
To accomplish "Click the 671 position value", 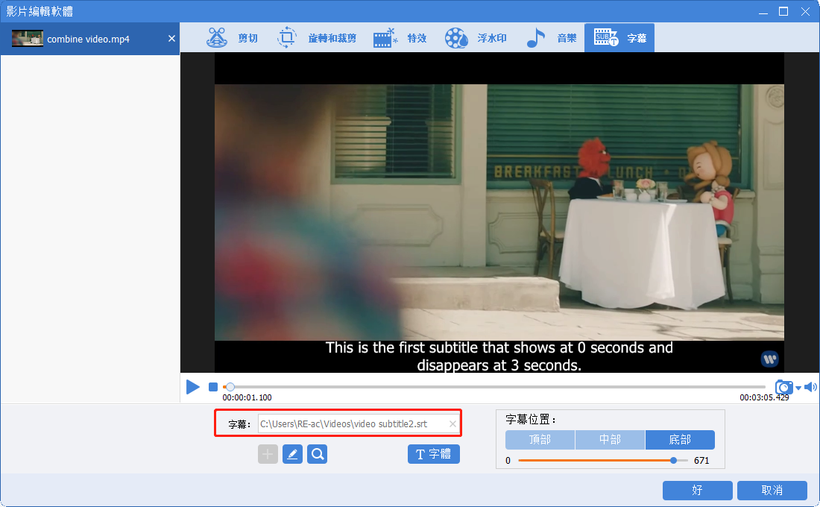I will [701, 461].
